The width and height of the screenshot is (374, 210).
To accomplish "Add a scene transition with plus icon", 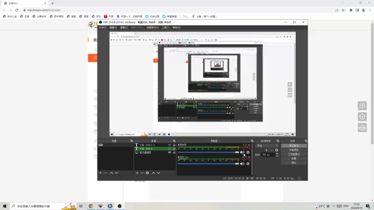I will click(x=266, y=150).
